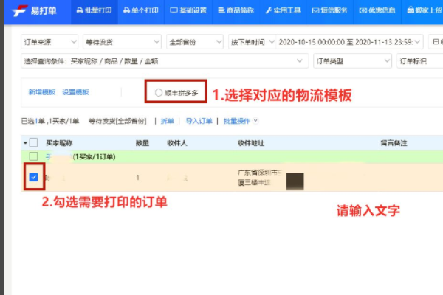The height and width of the screenshot is (295, 443).
Task: Click the 新增模板 link
Action: coord(42,92)
